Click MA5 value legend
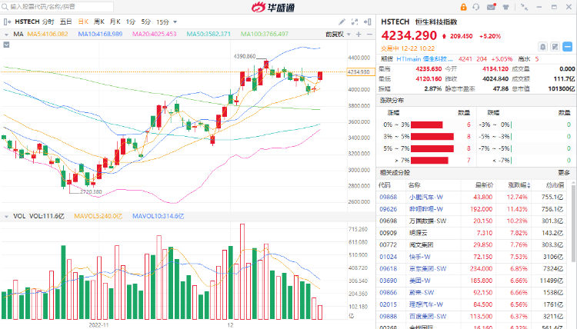This screenshot has width=577, height=329. click(x=48, y=34)
